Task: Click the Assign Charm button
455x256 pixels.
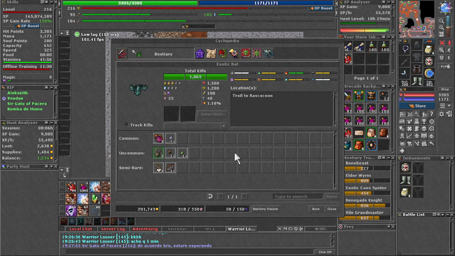Action: [212, 114]
